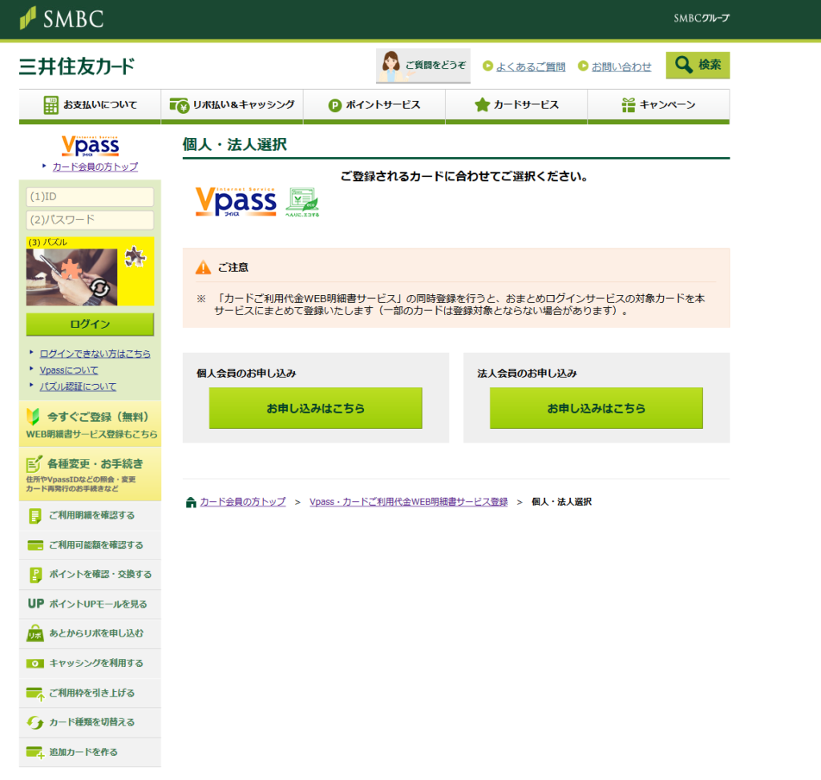Open the ポイントサービス navigation tab
This screenshot has height=780, width=821.
tap(374, 105)
